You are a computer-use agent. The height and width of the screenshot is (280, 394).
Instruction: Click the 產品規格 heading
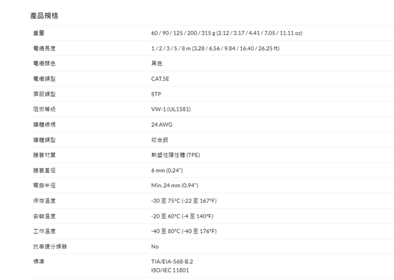click(x=44, y=15)
